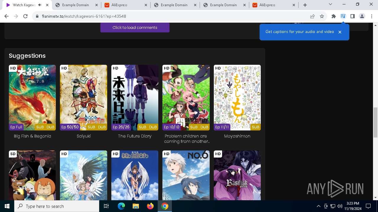Click the Windows taskbar search box
Screen dimensions: 378x212
pos(57,206)
